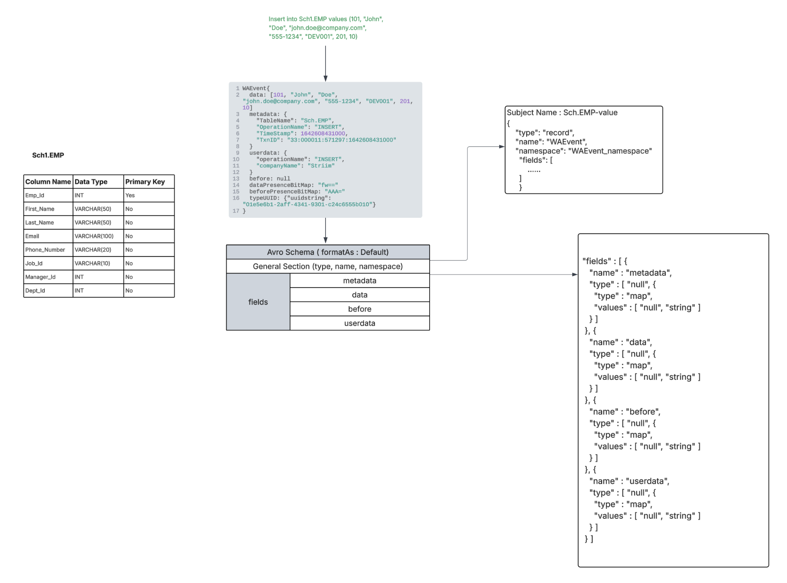
Task: Select the Column Name header cell
Action: pos(48,182)
